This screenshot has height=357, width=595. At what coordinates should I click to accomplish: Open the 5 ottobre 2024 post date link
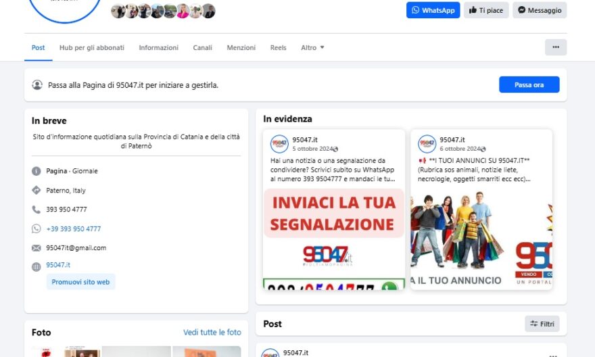pyautogui.click(x=312, y=149)
